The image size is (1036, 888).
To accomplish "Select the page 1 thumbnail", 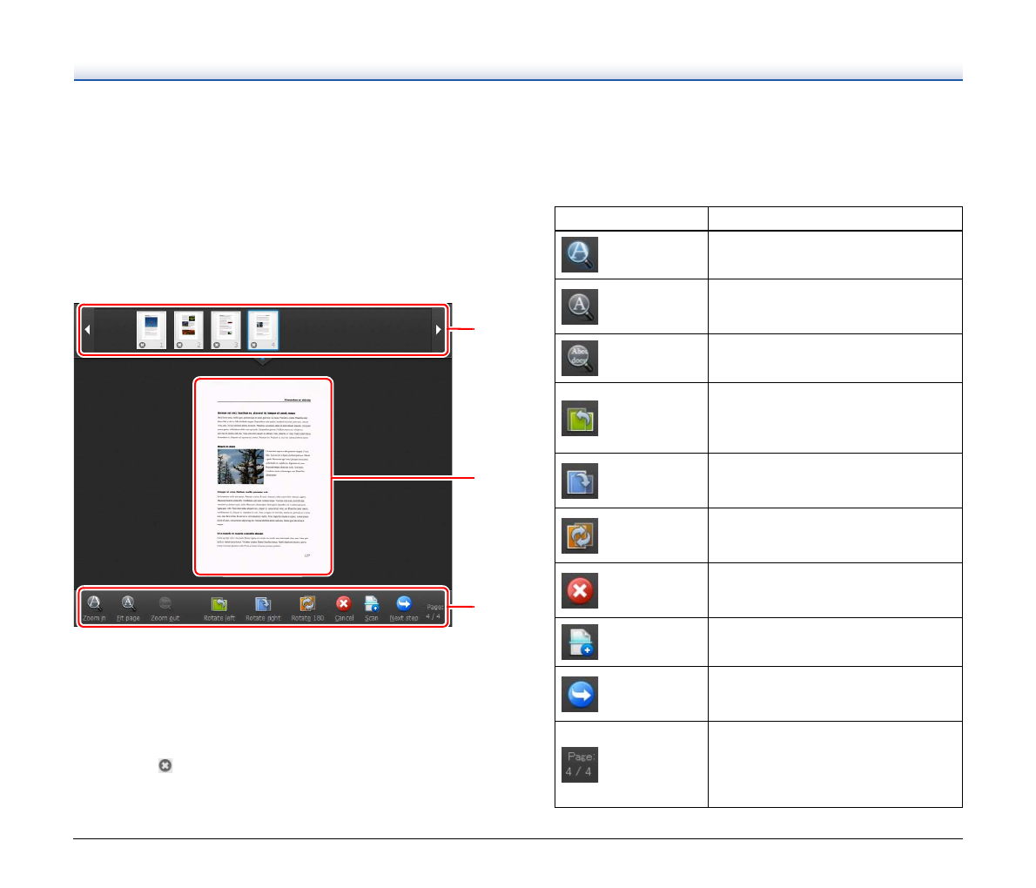I will pyautogui.click(x=151, y=327).
